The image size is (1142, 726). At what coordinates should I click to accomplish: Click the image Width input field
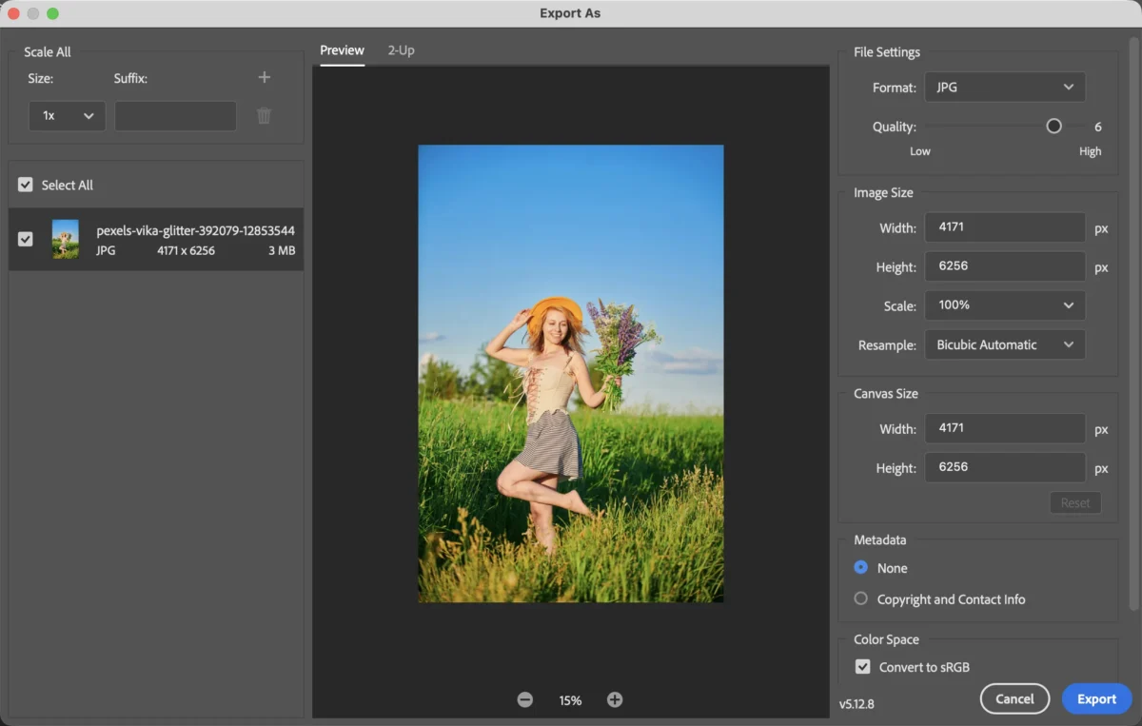click(x=1004, y=226)
